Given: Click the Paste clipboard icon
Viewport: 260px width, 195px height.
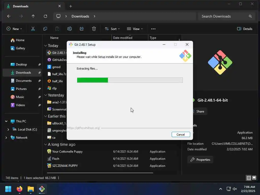Looking at the screenshot, I should [x=57, y=29].
